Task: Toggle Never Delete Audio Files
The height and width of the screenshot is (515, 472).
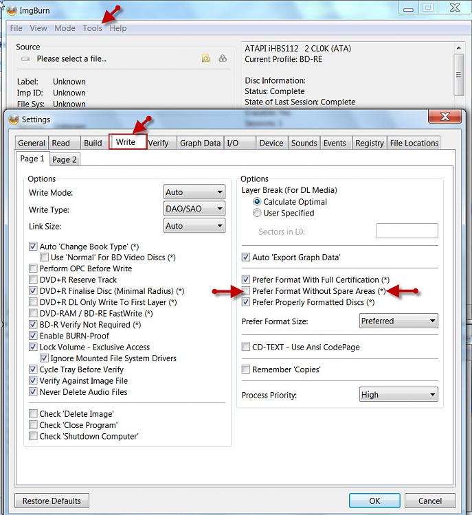Action: point(33,391)
